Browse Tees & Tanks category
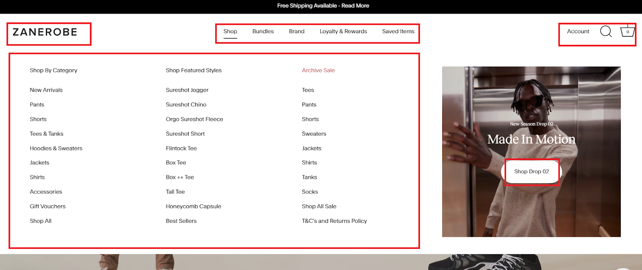The height and width of the screenshot is (270, 642). pyautogui.click(x=47, y=134)
